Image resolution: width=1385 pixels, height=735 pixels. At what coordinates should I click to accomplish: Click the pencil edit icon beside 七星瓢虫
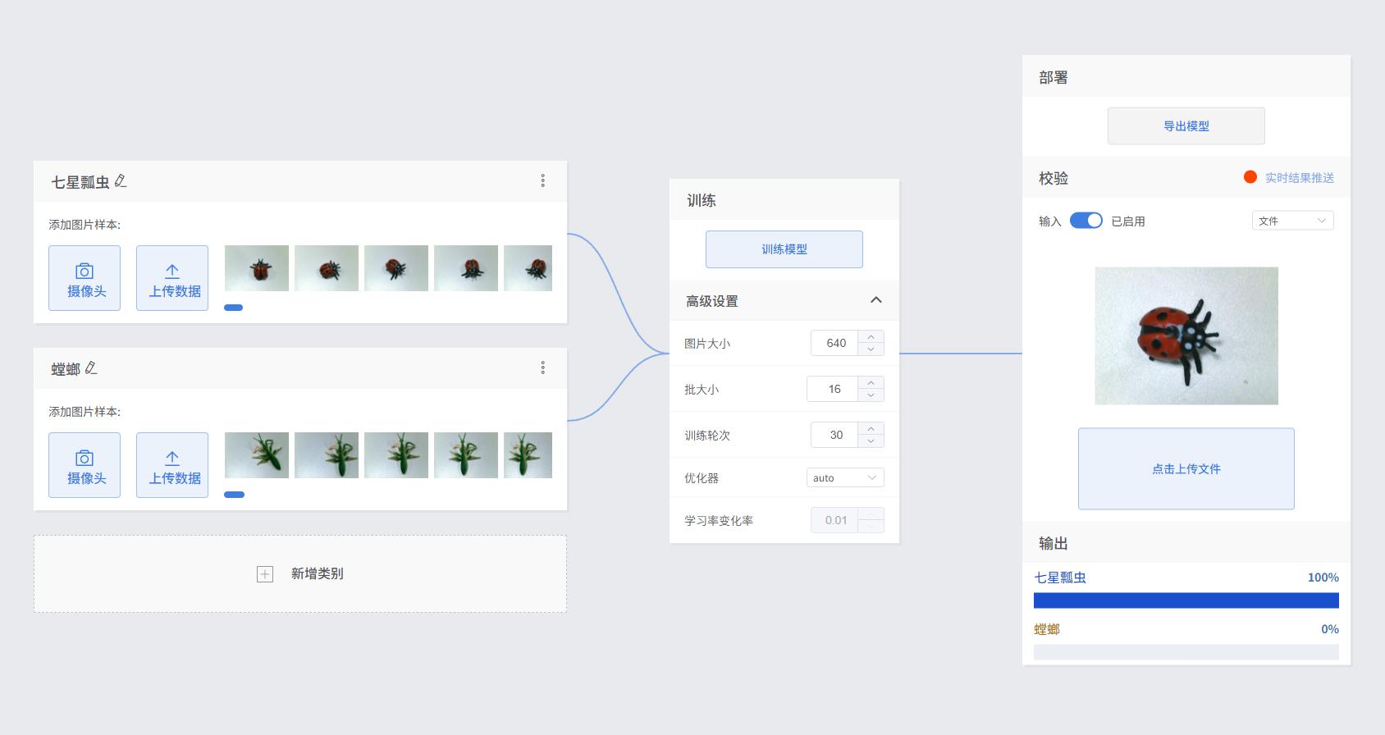point(121,181)
